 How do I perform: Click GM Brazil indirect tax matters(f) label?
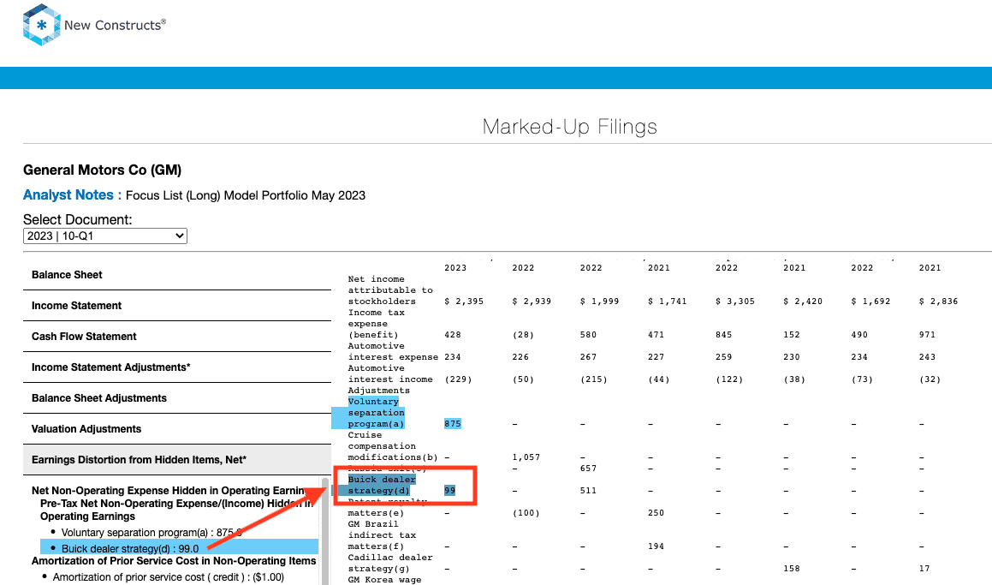click(382, 535)
